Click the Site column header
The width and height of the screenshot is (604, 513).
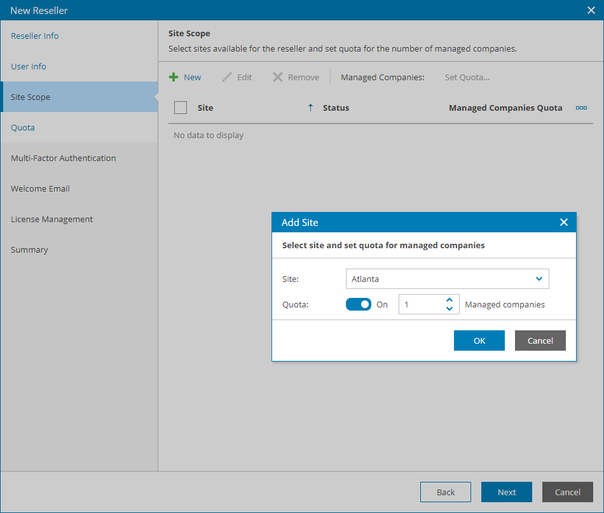[x=205, y=108]
